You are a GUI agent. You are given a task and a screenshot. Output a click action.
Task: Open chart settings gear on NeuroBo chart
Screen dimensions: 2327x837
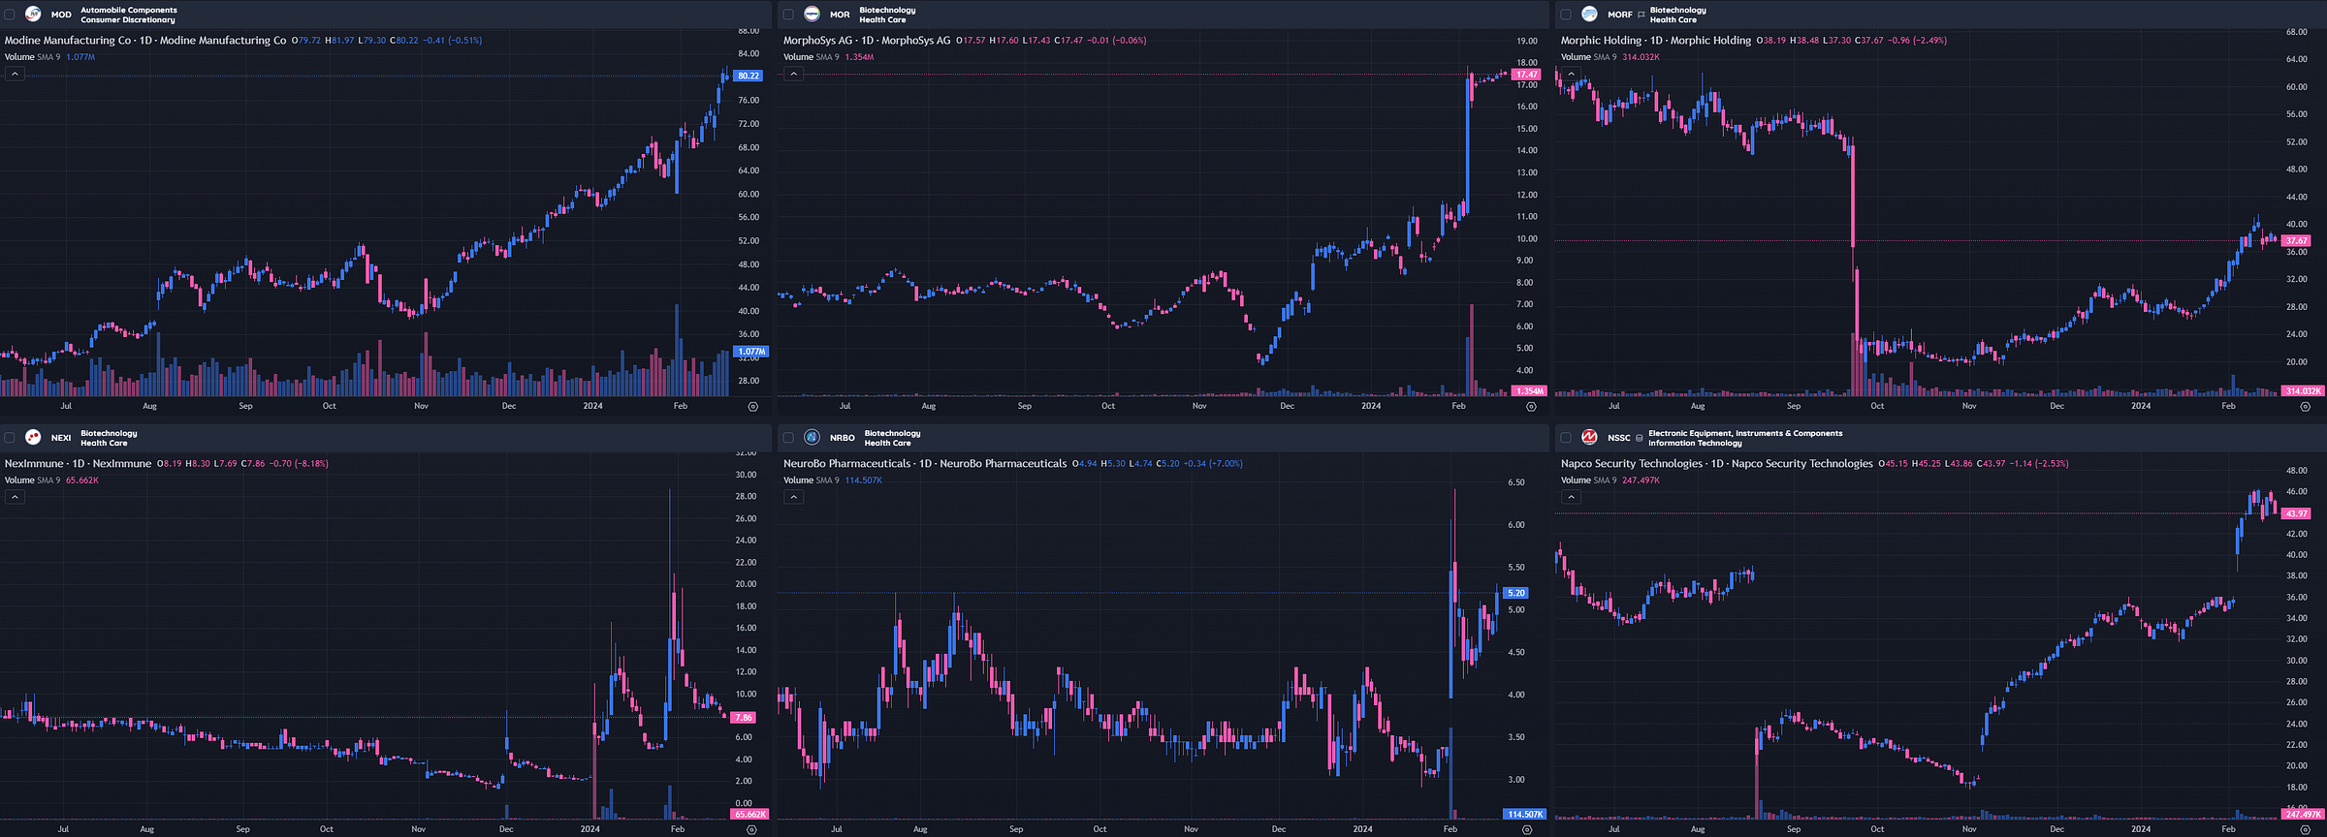coord(1527,829)
